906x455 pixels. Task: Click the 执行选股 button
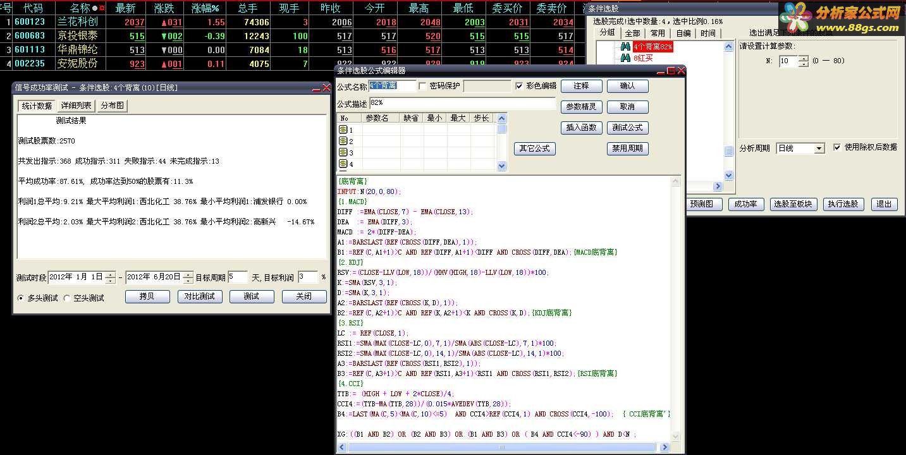click(843, 204)
